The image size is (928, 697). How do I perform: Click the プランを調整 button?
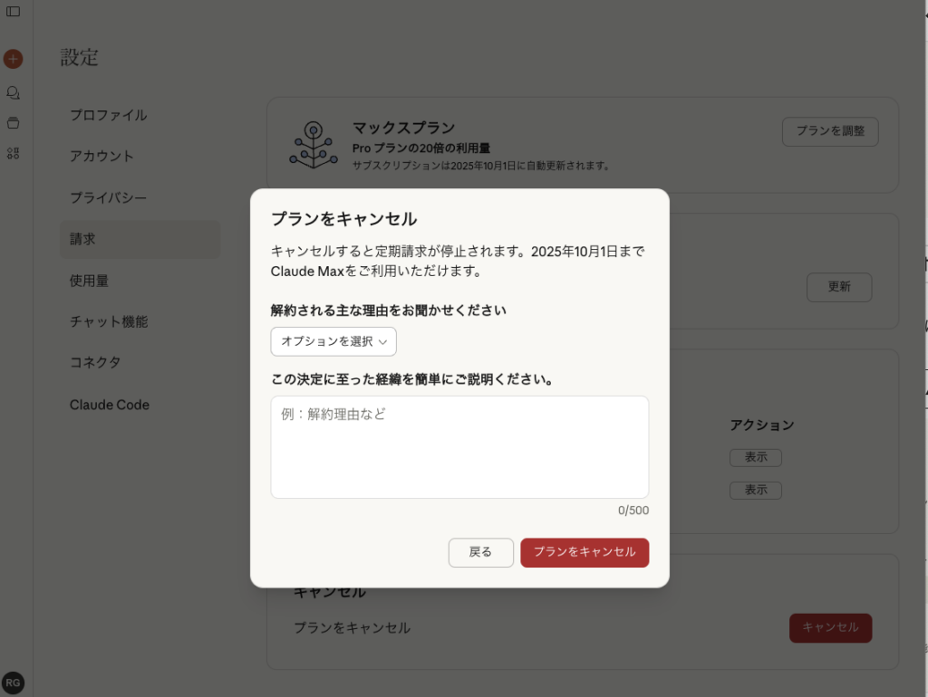click(x=829, y=131)
